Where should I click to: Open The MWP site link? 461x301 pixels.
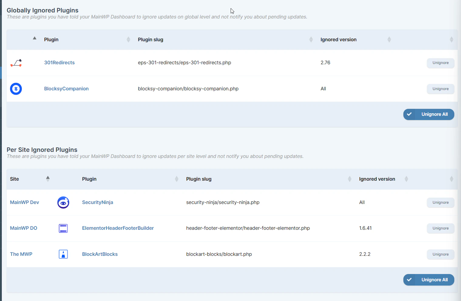click(21, 254)
